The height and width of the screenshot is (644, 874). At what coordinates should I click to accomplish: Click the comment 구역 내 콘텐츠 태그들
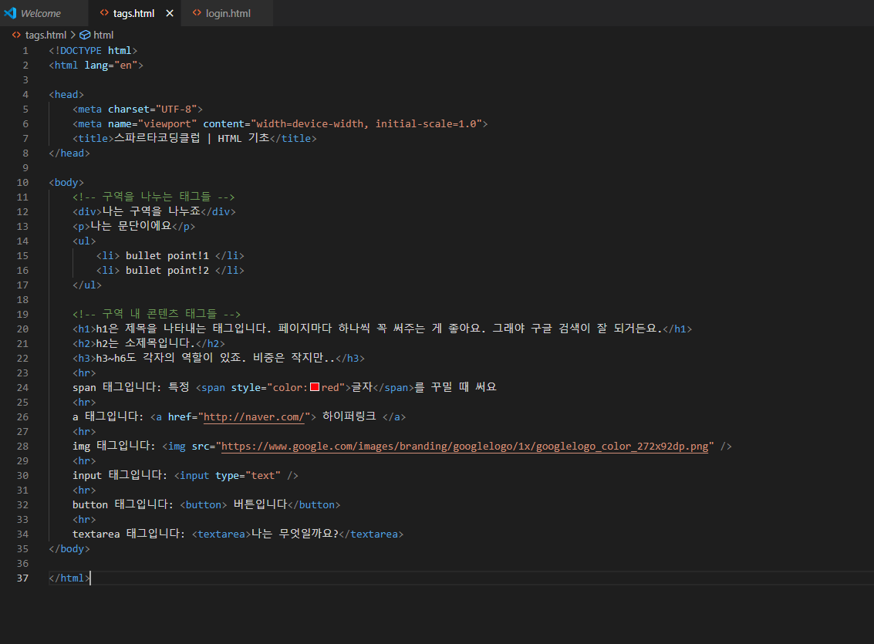(157, 314)
